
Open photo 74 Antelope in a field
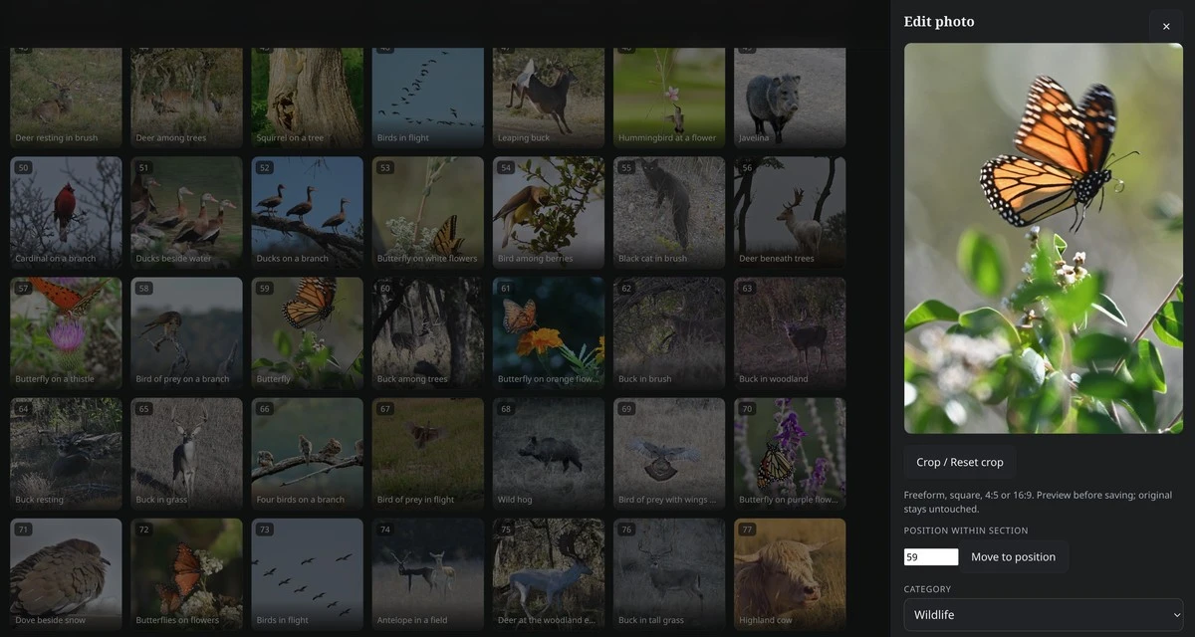[428, 574]
